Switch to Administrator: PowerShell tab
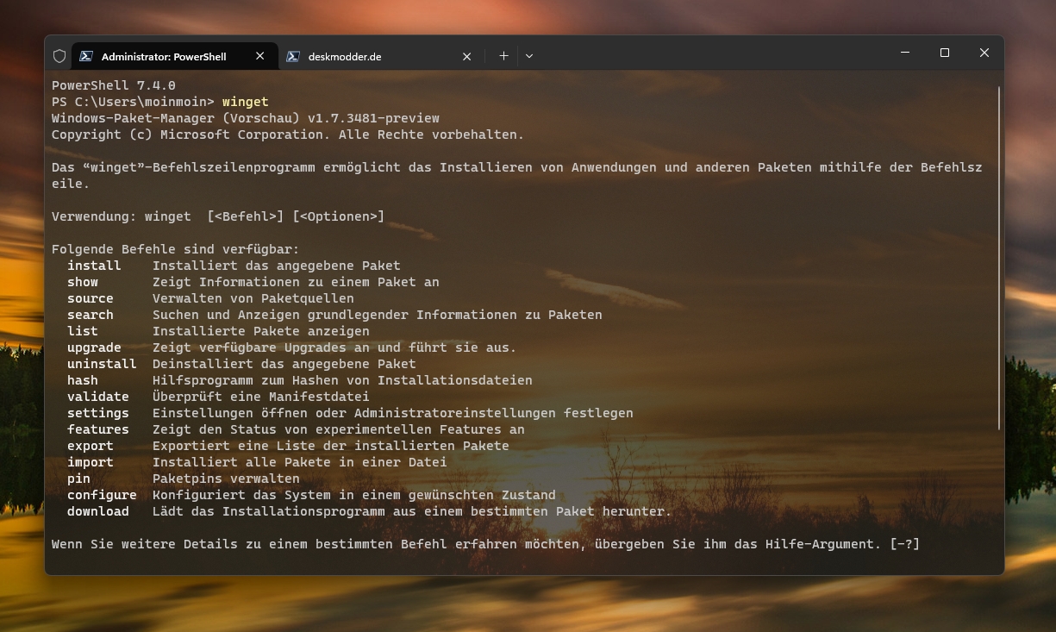The image size is (1056, 632). coord(175,56)
